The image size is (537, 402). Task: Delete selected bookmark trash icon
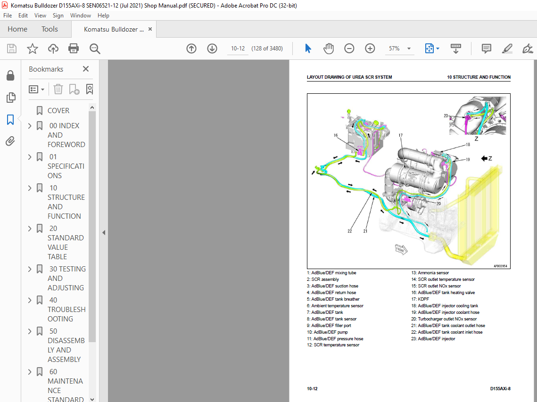pos(58,90)
